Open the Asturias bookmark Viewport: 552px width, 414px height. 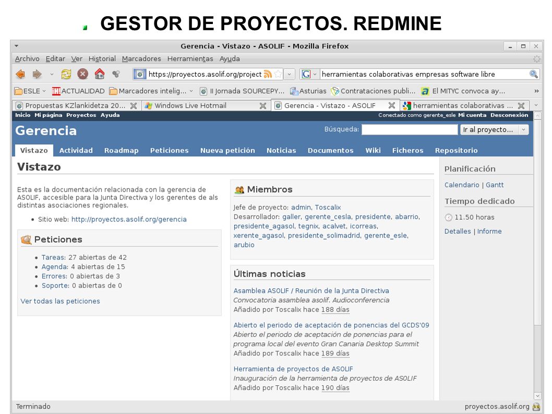308,91
